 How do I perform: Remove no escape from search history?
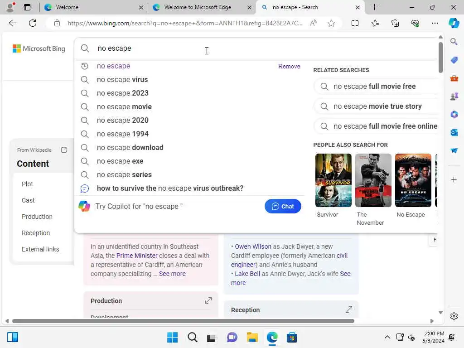(289, 66)
